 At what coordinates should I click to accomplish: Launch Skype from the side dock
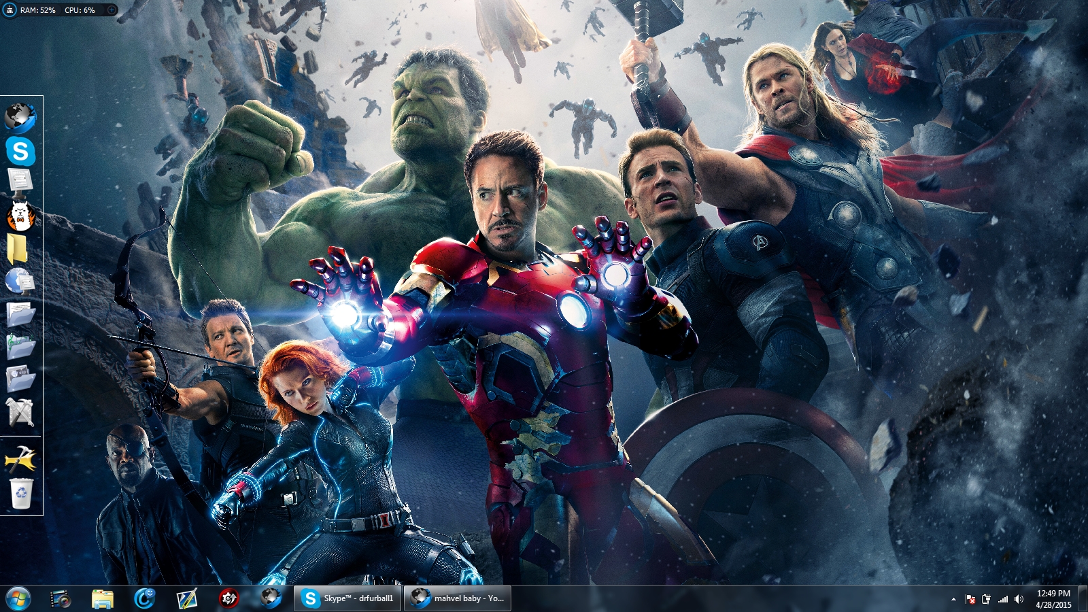click(x=20, y=150)
